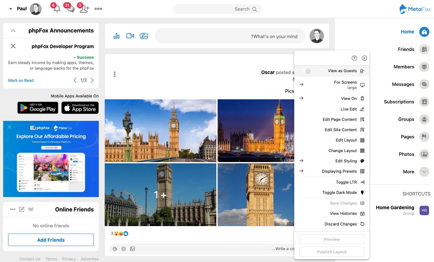This screenshot has height=262, width=434.
Task: Go to next announcement with right arrow
Action: pyautogui.click(x=92, y=80)
